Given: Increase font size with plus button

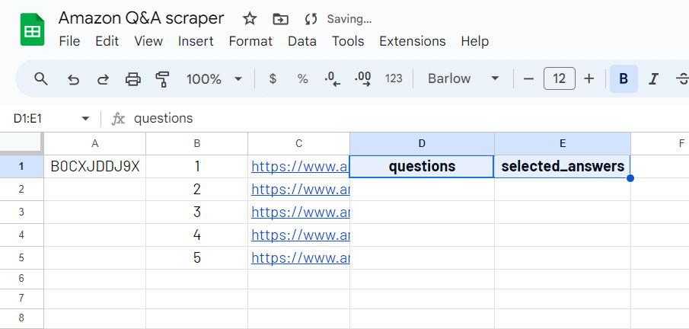Looking at the screenshot, I should pos(589,78).
